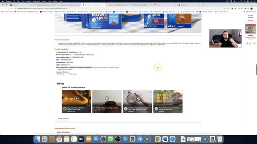Switch to the Employers tab
This screenshot has width=257, height=144.
pos(190,5)
